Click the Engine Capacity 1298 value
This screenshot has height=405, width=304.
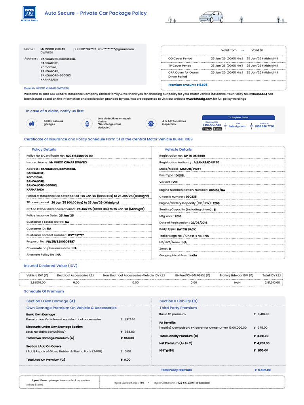pyautogui.click(x=216, y=203)
